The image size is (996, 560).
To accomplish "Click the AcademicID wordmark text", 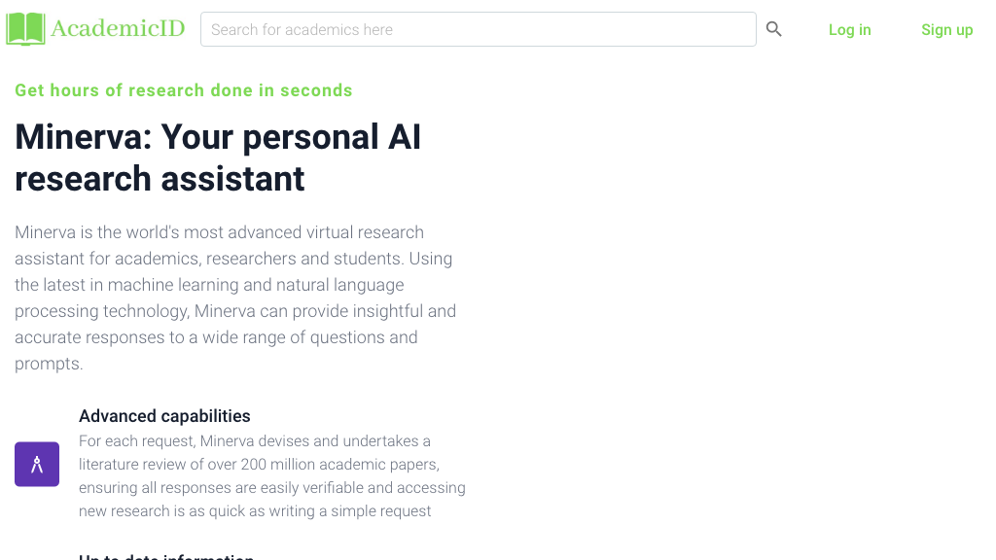I will click(x=119, y=28).
